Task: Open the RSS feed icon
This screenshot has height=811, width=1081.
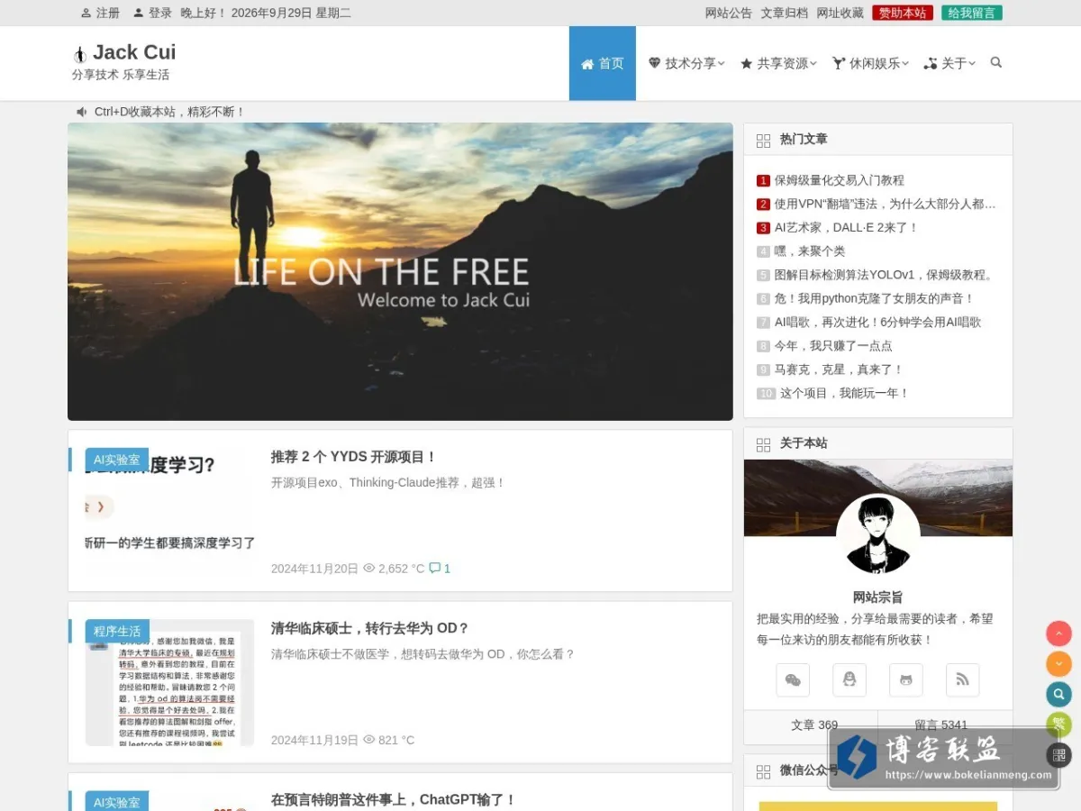Action: 963,680
